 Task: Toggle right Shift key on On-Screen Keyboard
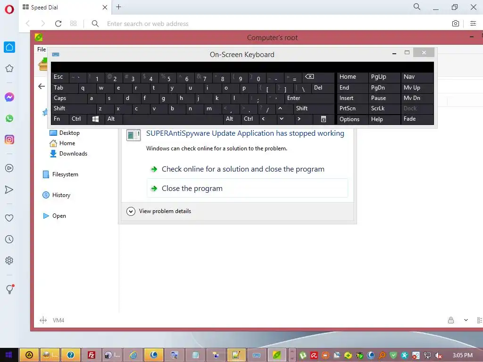pos(314,108)
